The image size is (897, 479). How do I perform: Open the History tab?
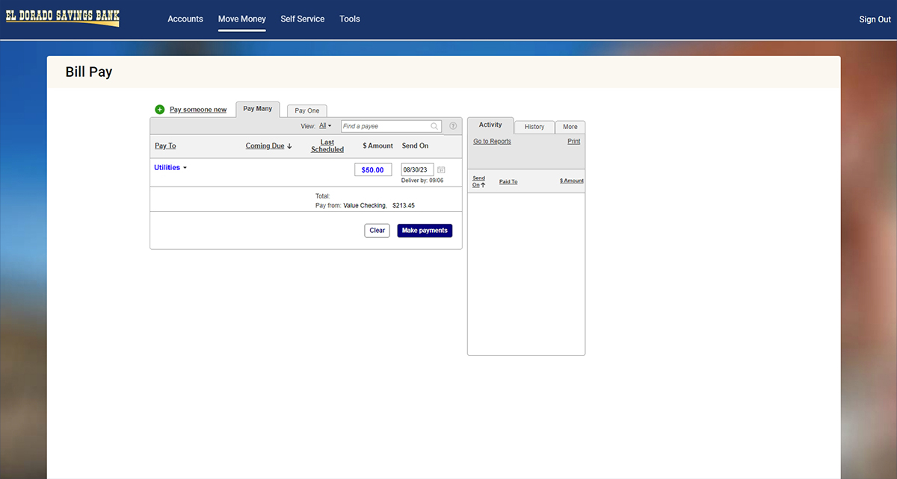tap(534, 127)
